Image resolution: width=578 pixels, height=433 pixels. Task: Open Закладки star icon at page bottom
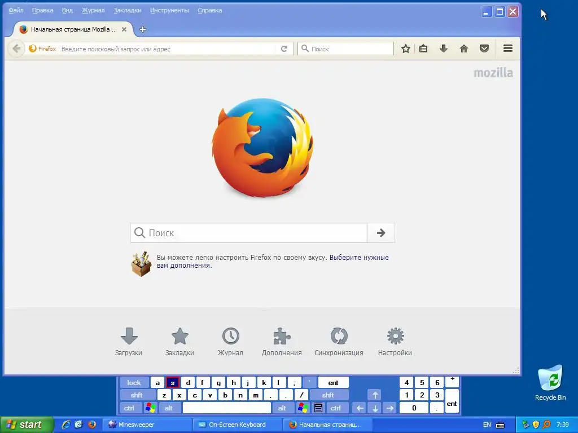pyautogui.click(x=180, y=342)
